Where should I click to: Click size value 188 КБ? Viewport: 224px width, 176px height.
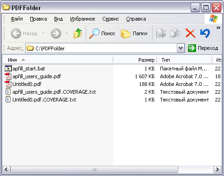tap(147, 84)
